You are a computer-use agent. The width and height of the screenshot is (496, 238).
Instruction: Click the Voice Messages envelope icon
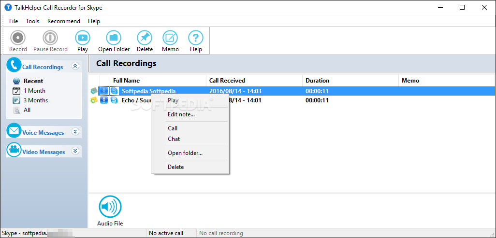(x=14, y=130)
